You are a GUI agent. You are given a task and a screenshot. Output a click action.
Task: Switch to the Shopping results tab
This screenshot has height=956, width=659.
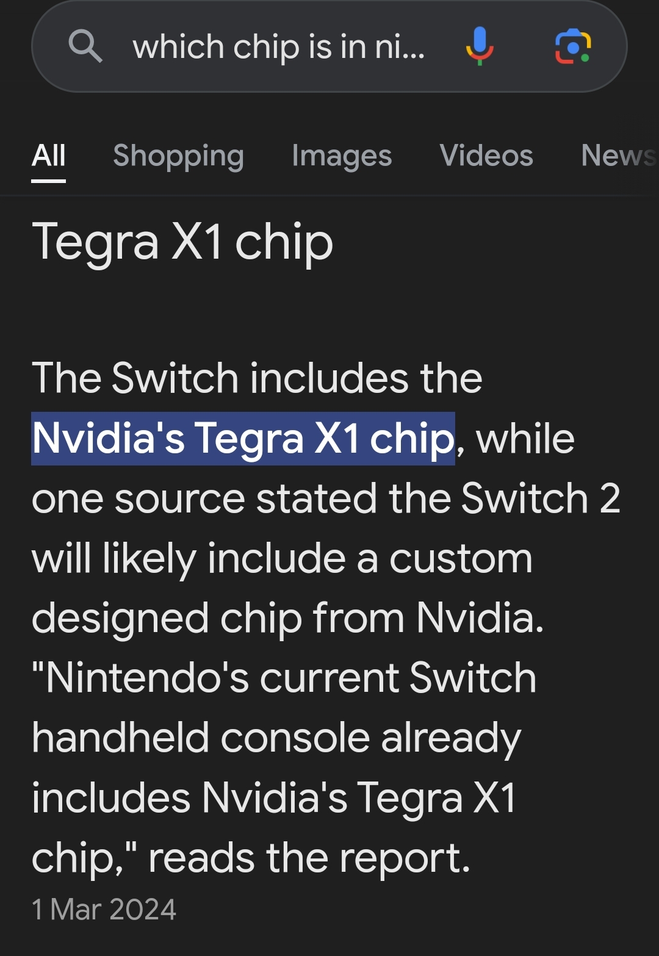point(178,156)
